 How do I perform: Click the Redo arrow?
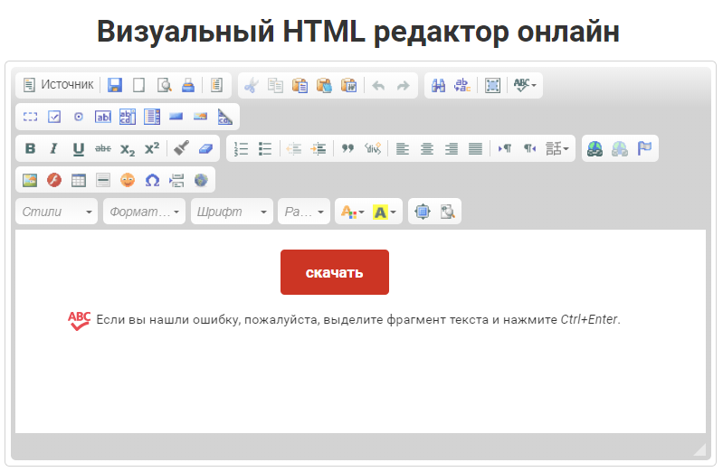click(x=403, y=86)
